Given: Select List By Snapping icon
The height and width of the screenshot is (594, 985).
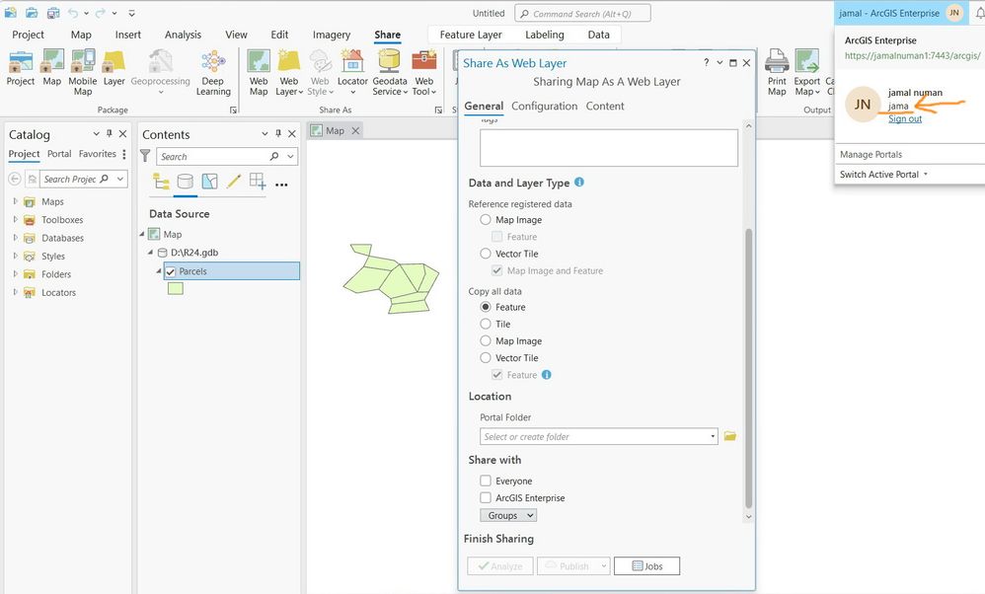Looking at the screenshot, I should (258, 183).
